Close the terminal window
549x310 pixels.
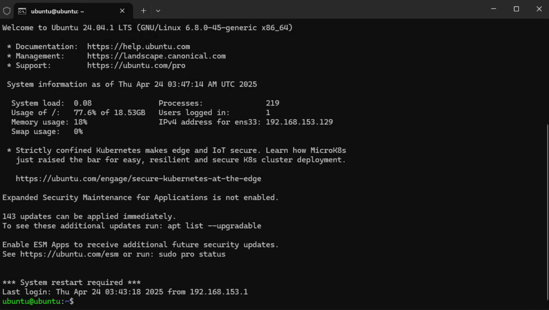point(539,9)
